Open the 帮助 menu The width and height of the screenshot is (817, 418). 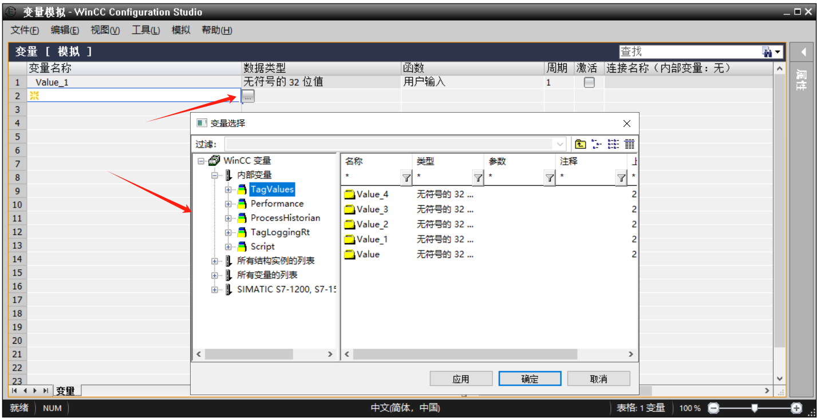(217, 30)
